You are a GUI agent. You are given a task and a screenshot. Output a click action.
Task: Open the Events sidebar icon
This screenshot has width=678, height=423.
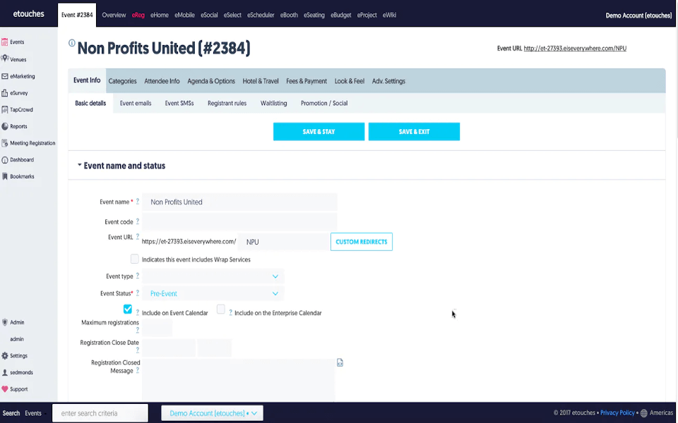pos(5,42)
